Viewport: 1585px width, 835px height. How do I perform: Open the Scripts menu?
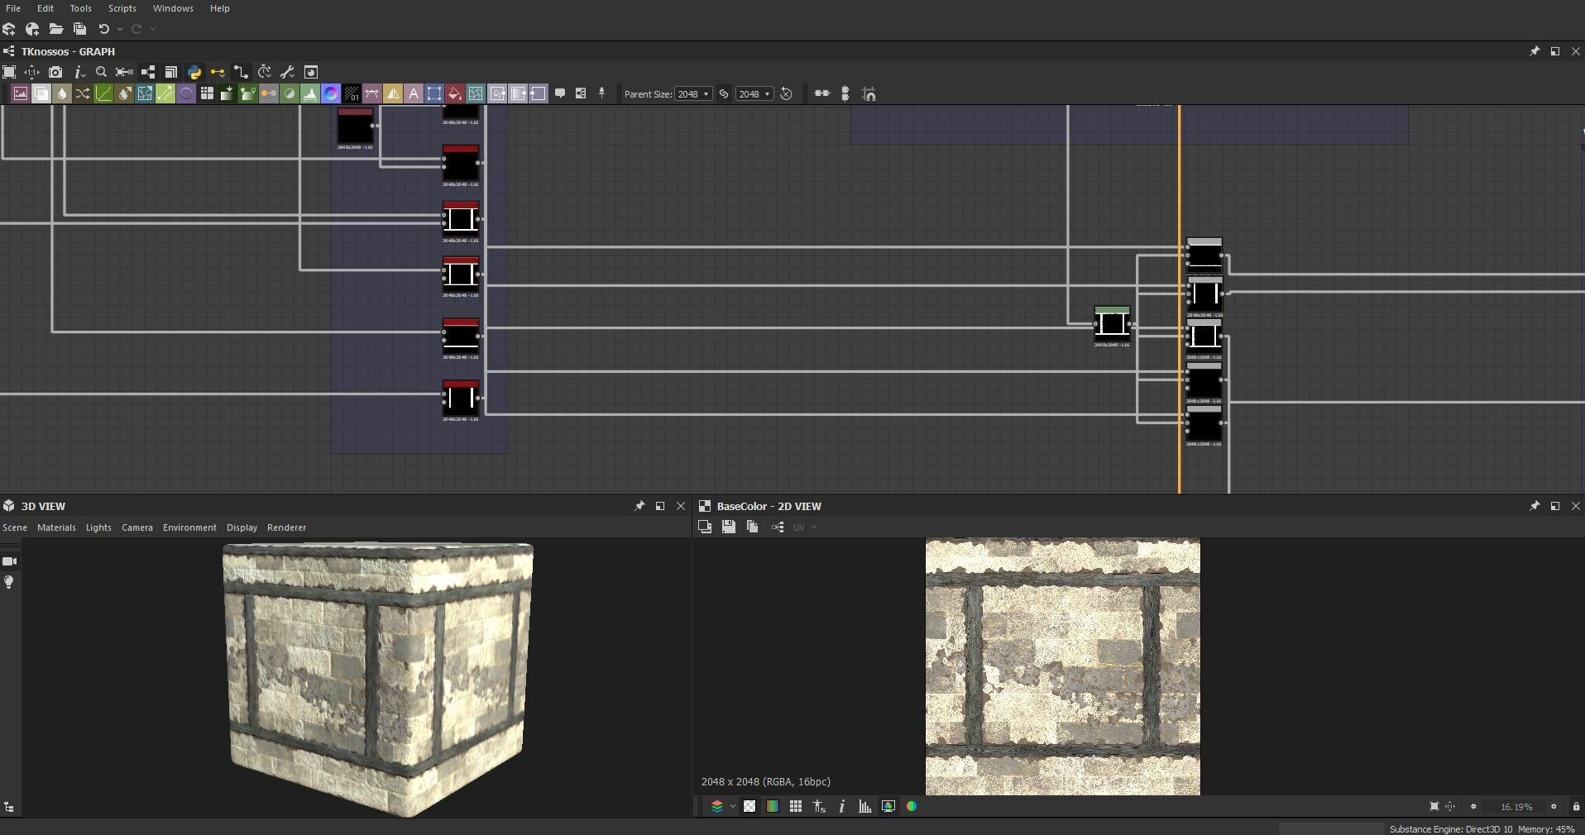click(x=122, y=8)
